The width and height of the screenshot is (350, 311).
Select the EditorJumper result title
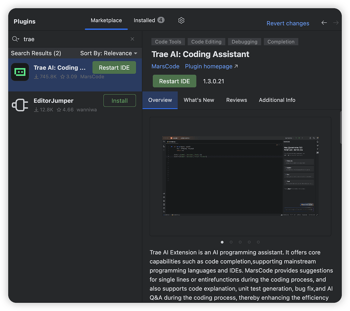point(53,101)
